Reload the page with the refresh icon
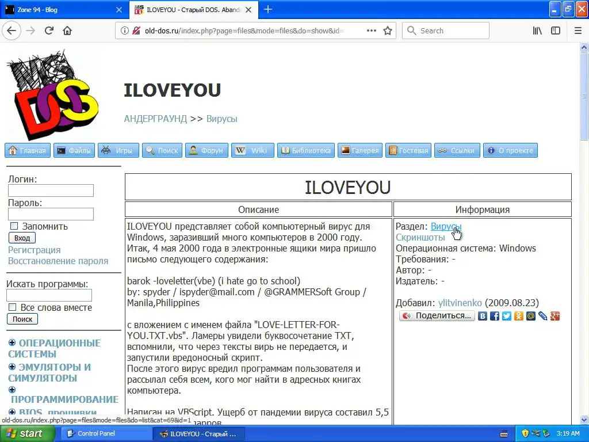589x442 pixels. pos(49,31)
